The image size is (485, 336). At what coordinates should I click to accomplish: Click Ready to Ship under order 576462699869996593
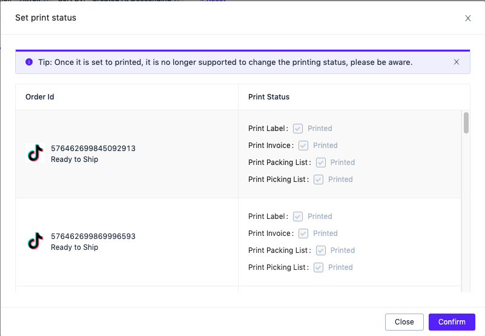[74, 247]
